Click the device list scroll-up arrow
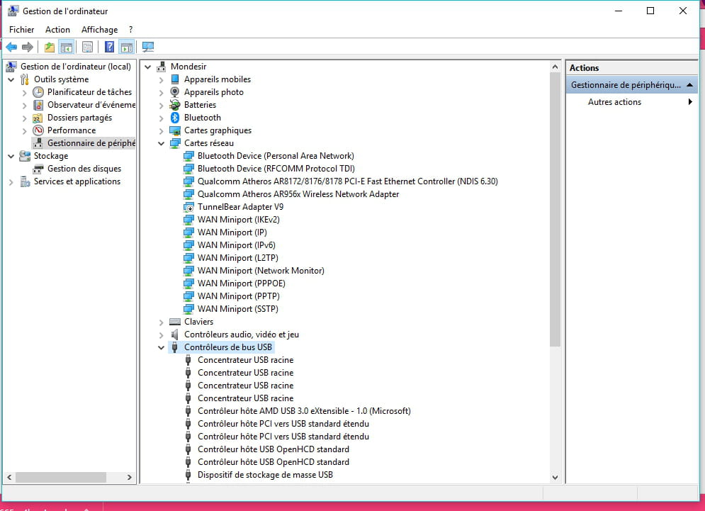The height and width of the screenshot is (511, 705). pyautogui.click(x=555, y=67)
